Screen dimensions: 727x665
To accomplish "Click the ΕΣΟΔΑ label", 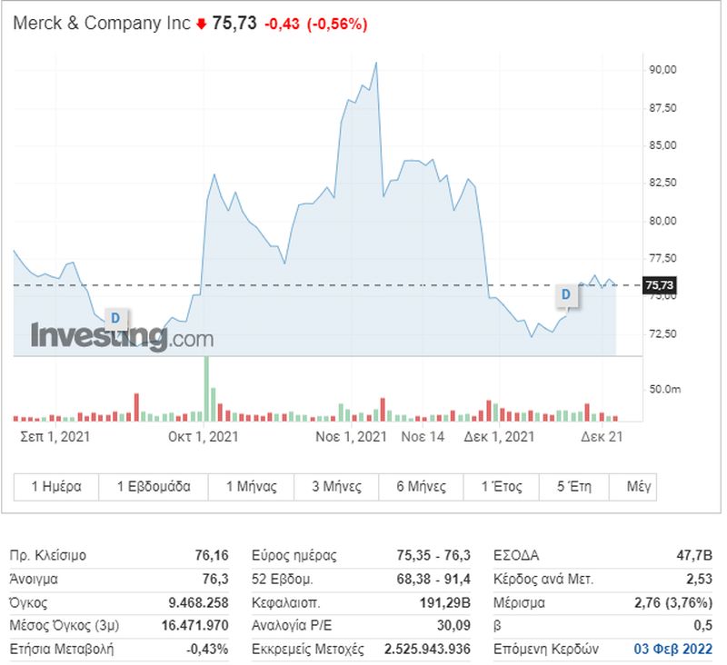I will coord(516,555).
